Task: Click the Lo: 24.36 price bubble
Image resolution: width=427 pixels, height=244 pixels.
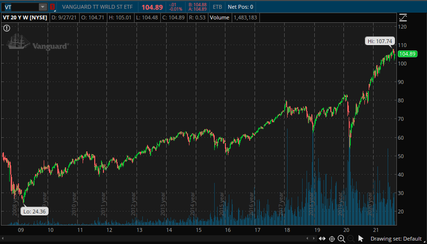Action: point(34,211)
